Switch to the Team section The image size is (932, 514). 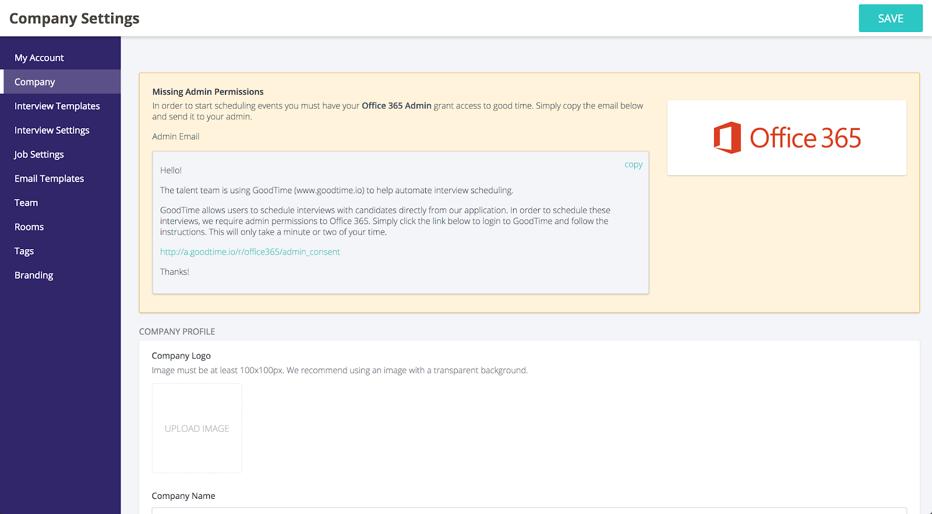pos(26,203)
